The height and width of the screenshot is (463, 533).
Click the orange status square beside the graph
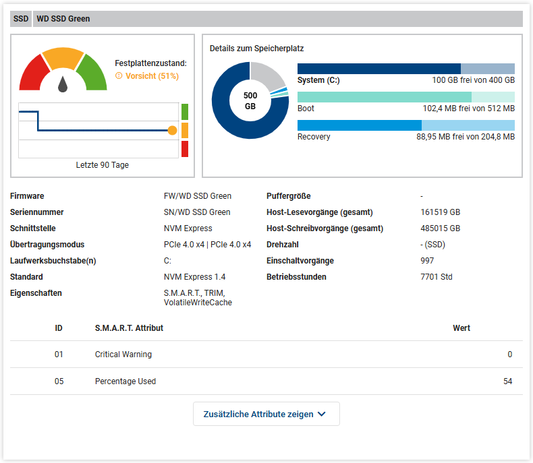click(x=185, y=130)
